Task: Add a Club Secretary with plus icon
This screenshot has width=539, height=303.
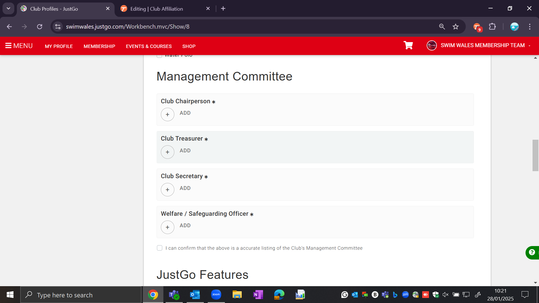Action: pos(168,190)
